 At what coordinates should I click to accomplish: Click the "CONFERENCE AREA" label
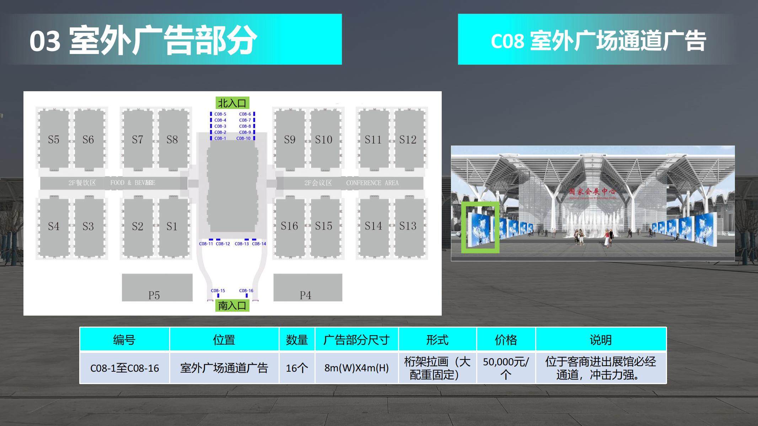[372, 183]
